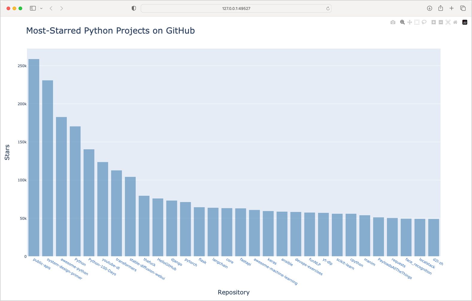
Task: Open the funNLP repository link
Action: 315,262
